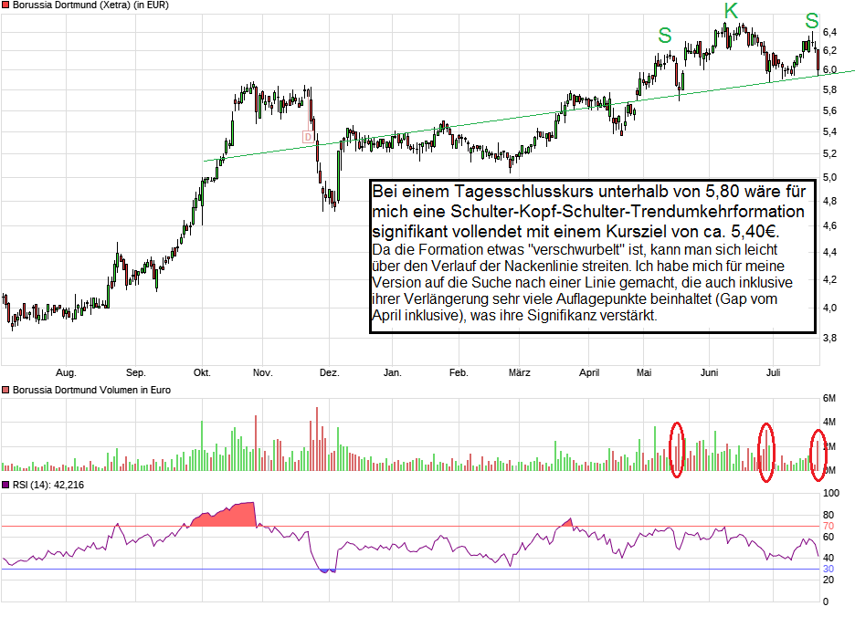Click the 'März' month axis label
Image resolution: width=855 pixels, height=617 pixels.
coord(519,372)
